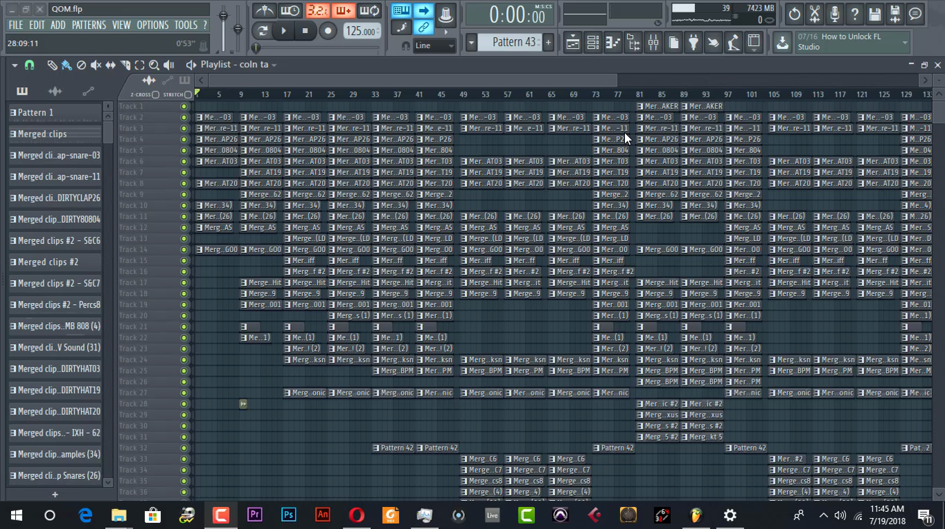Screen dimensions: 945x529
Task: Click the Save project floppy icon
Action: point(874,14)
